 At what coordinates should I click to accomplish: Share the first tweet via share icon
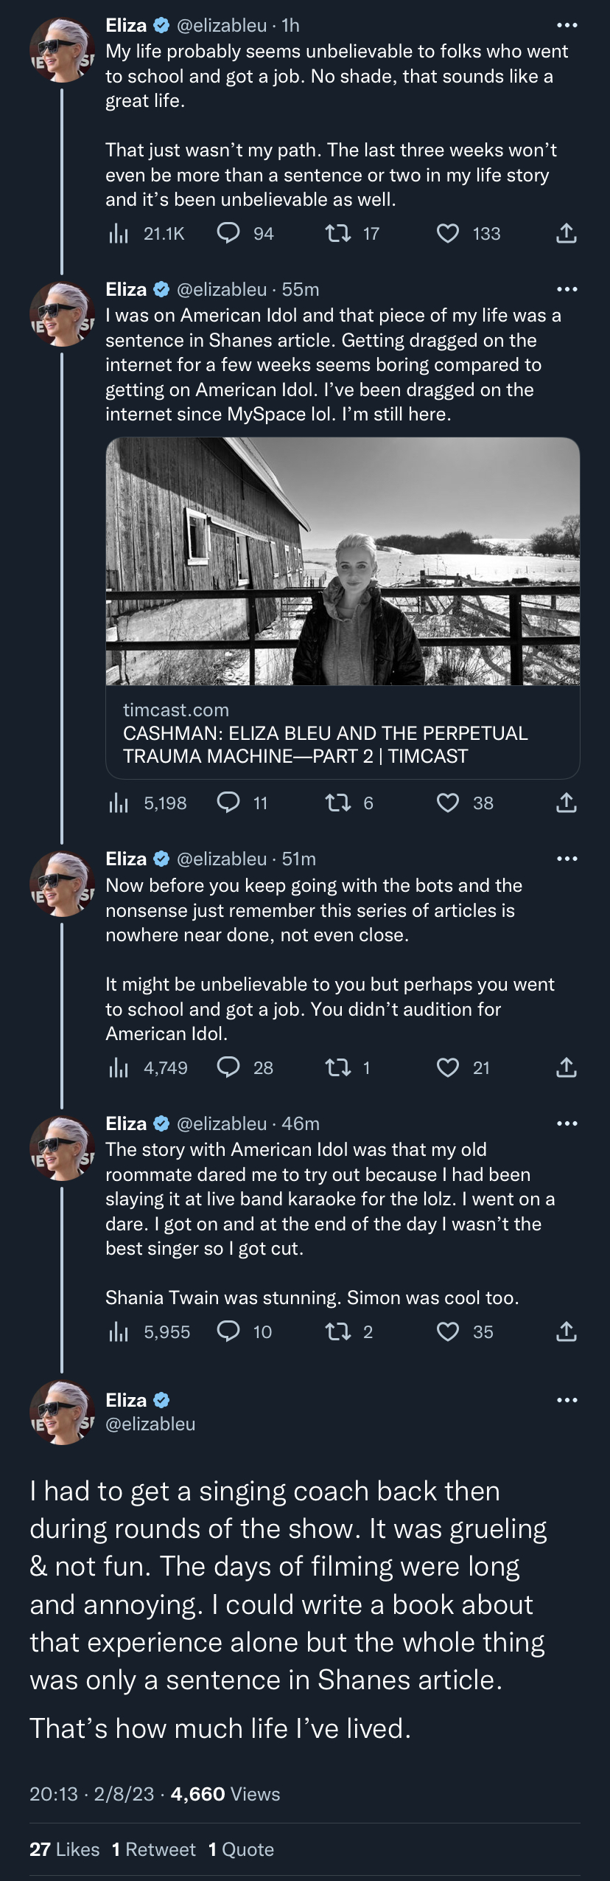[x=566, y=234]
